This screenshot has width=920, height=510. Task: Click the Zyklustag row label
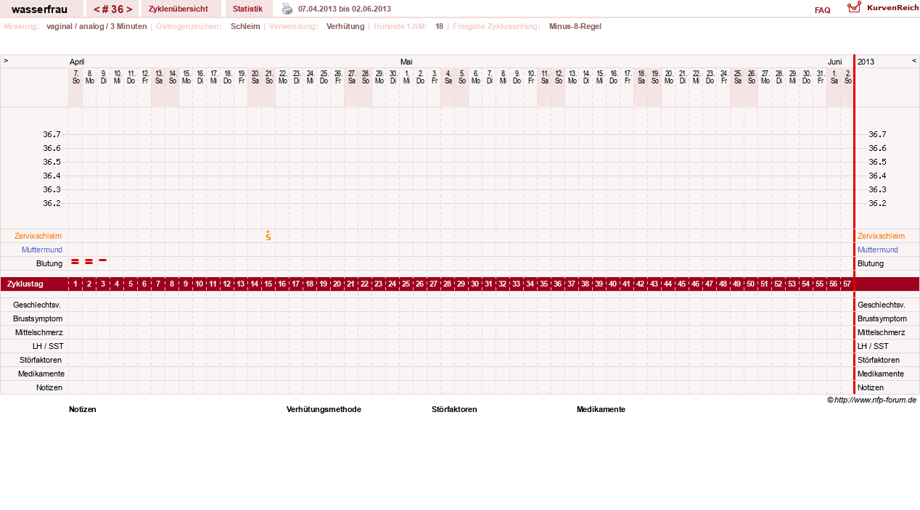coord(25,284)
